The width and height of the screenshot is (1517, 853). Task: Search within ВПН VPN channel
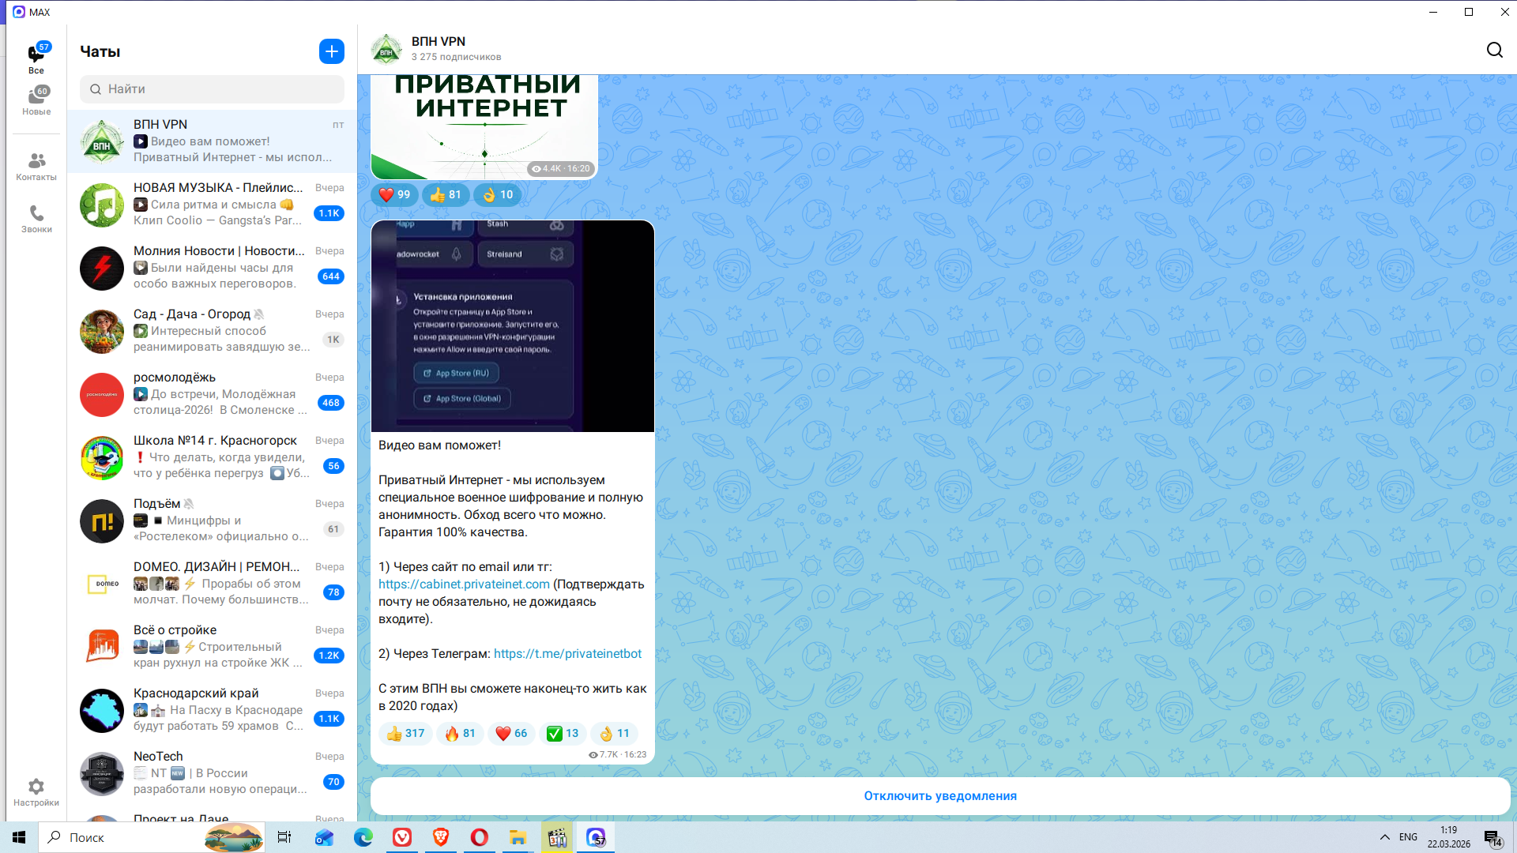click(x=1494, y=51)
